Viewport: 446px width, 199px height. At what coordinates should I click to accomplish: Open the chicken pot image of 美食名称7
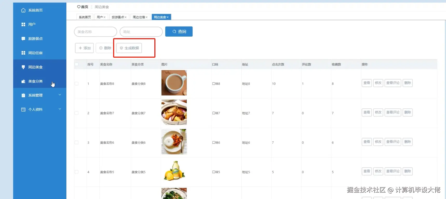click(x=174, y=112)
